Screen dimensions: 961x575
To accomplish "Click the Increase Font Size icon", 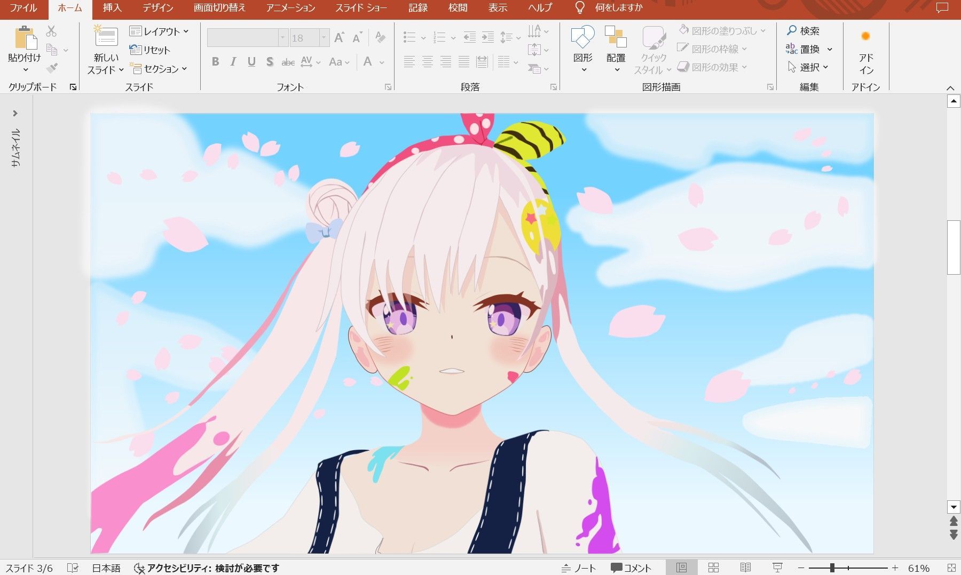I will click(339, 37).
